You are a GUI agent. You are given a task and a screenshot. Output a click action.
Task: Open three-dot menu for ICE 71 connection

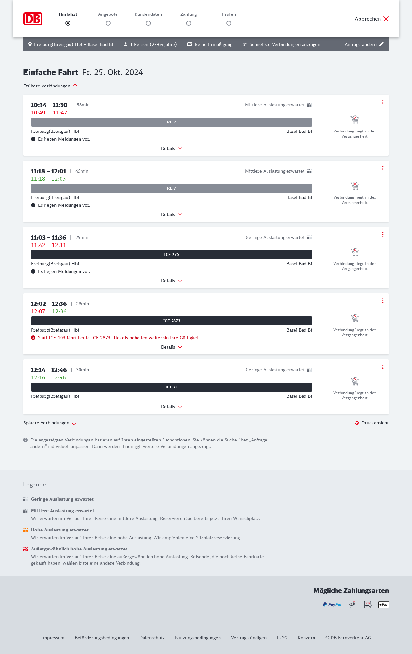[383, 367]
